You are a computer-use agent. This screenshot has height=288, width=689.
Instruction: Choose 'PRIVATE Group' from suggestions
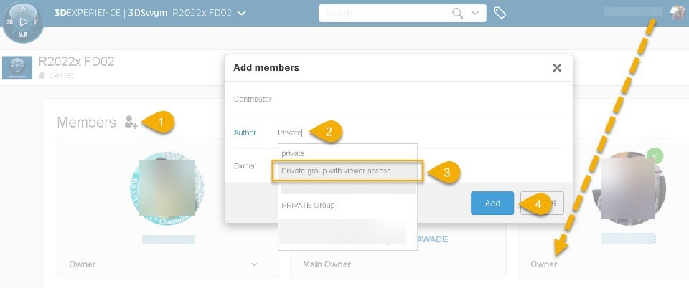coord(308,205)
